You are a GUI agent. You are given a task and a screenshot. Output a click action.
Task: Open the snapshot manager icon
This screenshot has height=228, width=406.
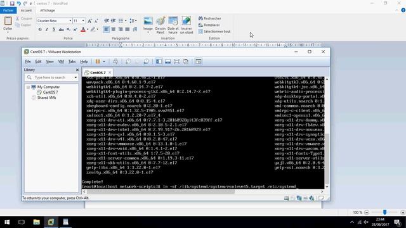click(x=147, y=61)
